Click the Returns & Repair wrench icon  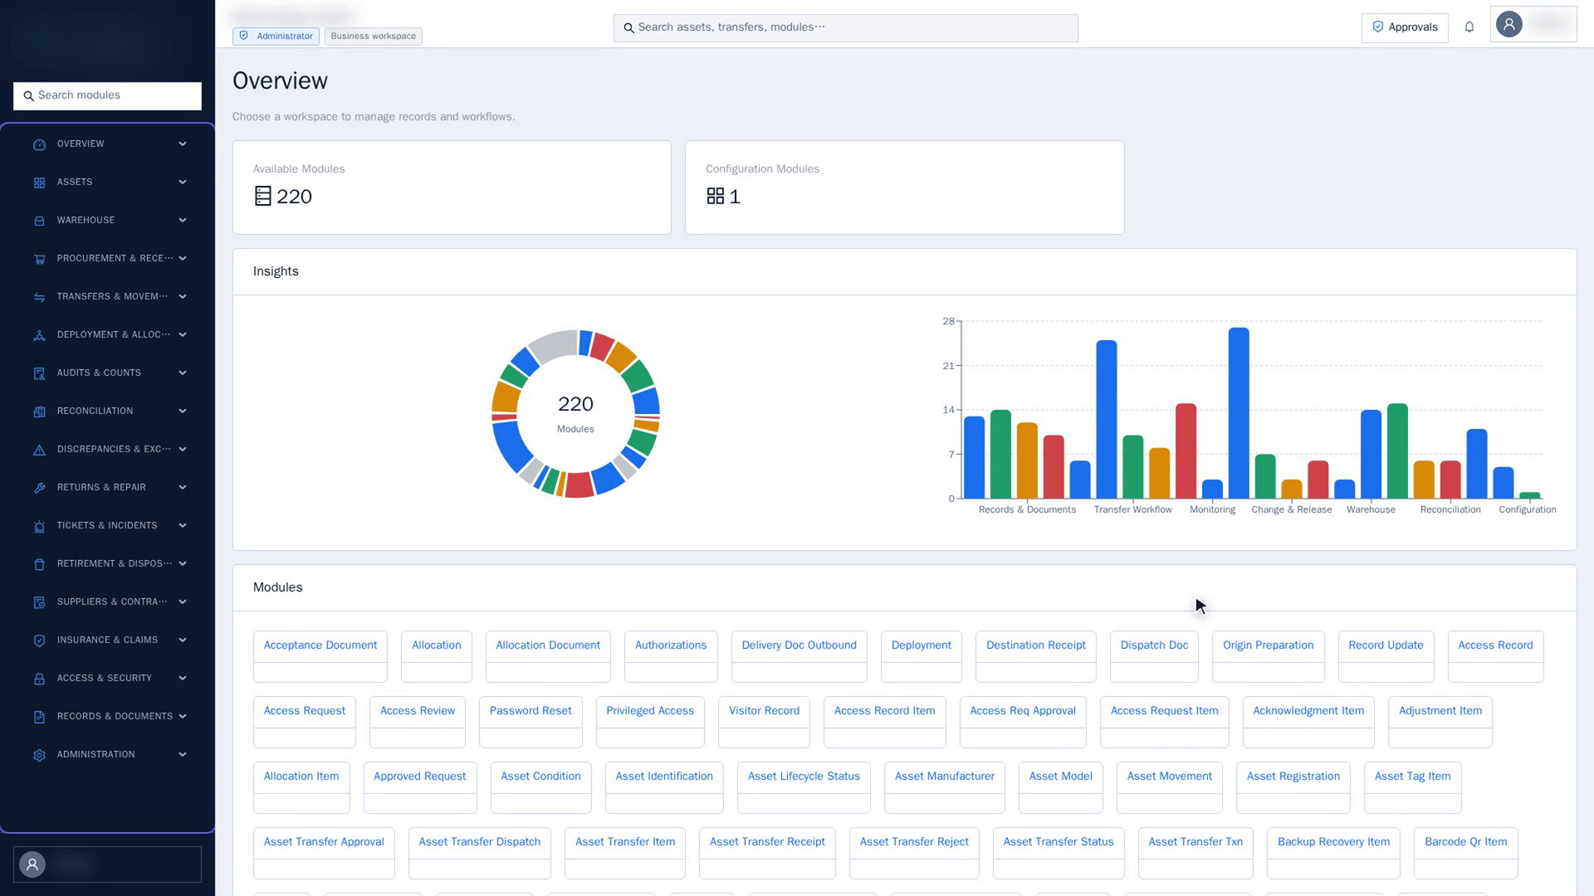[39, 488]
